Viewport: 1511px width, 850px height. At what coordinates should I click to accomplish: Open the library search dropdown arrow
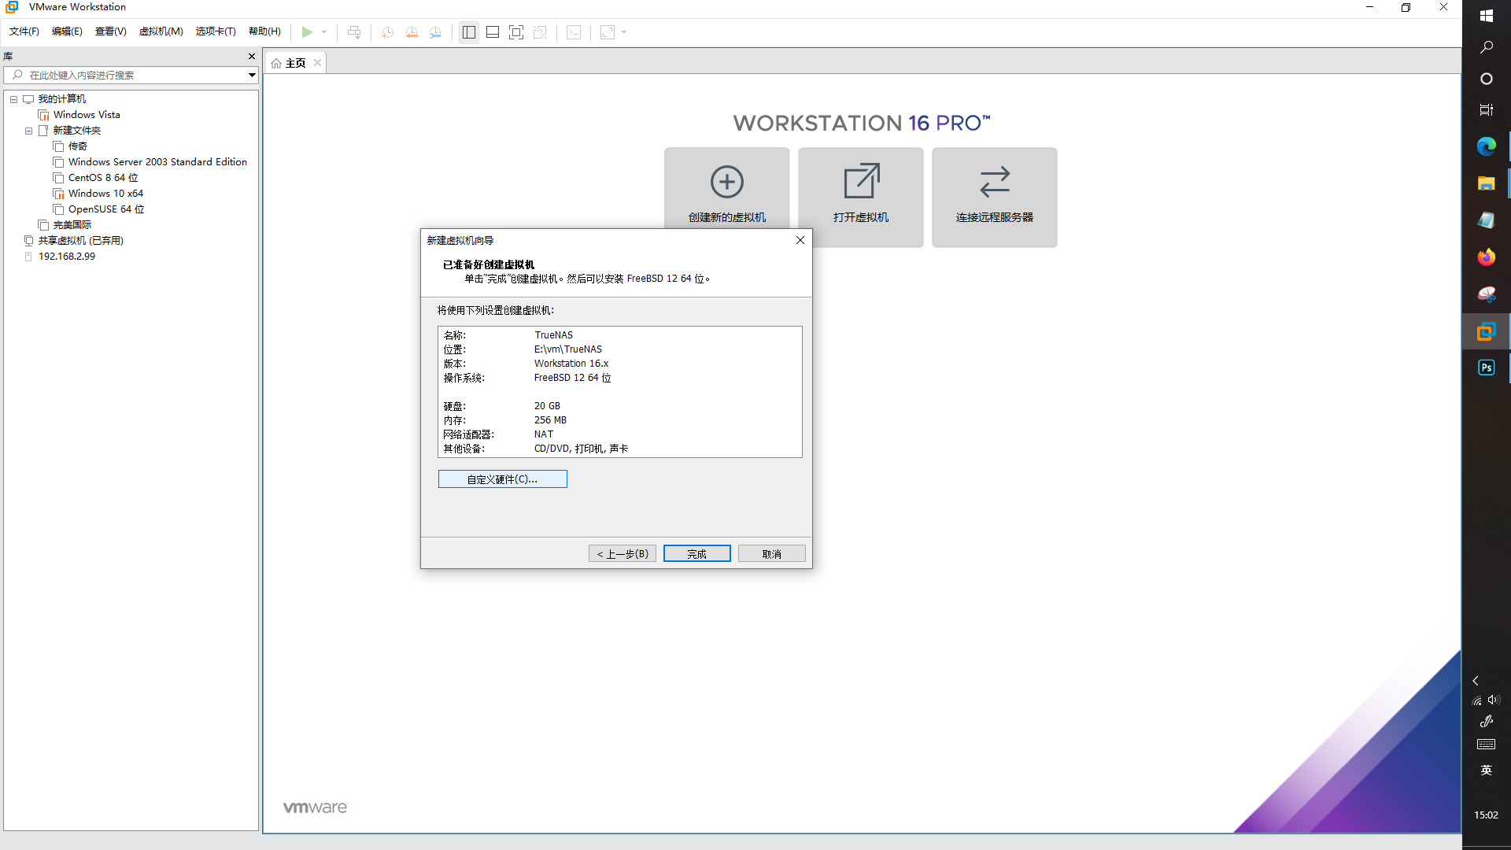[x=252, y=75]
